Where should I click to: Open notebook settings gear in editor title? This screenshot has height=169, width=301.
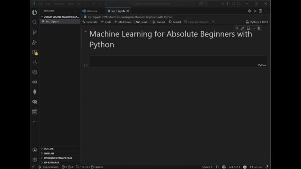[x=250, y=11]
